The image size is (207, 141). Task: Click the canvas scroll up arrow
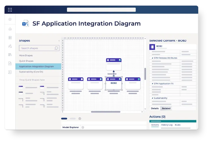tap(145, 39)
